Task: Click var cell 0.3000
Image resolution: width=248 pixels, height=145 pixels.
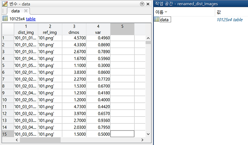Action: click(98, 65)
